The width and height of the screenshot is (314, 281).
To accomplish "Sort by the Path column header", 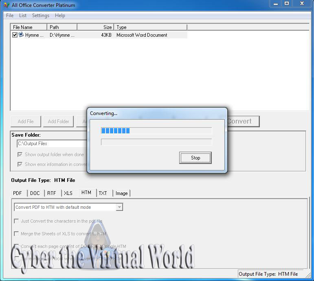I will tap(62, 27).
